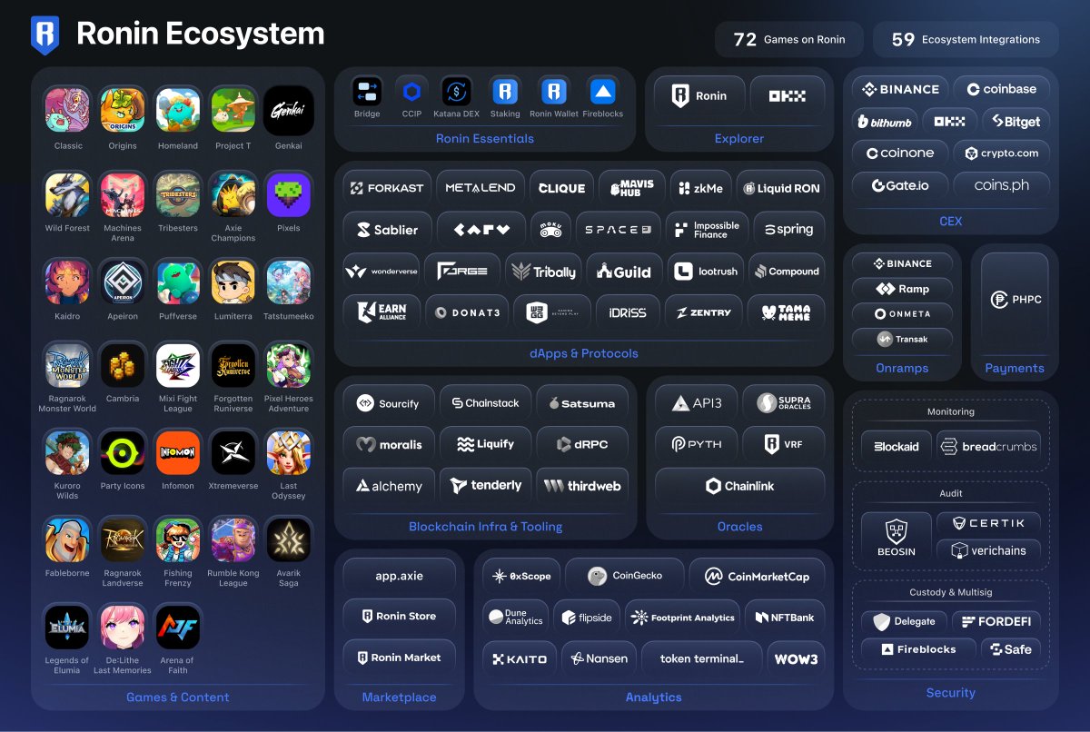The width and height of the screenshot is (1090, 732).
Task: Open the CertiK audit card
Action: 989,523
